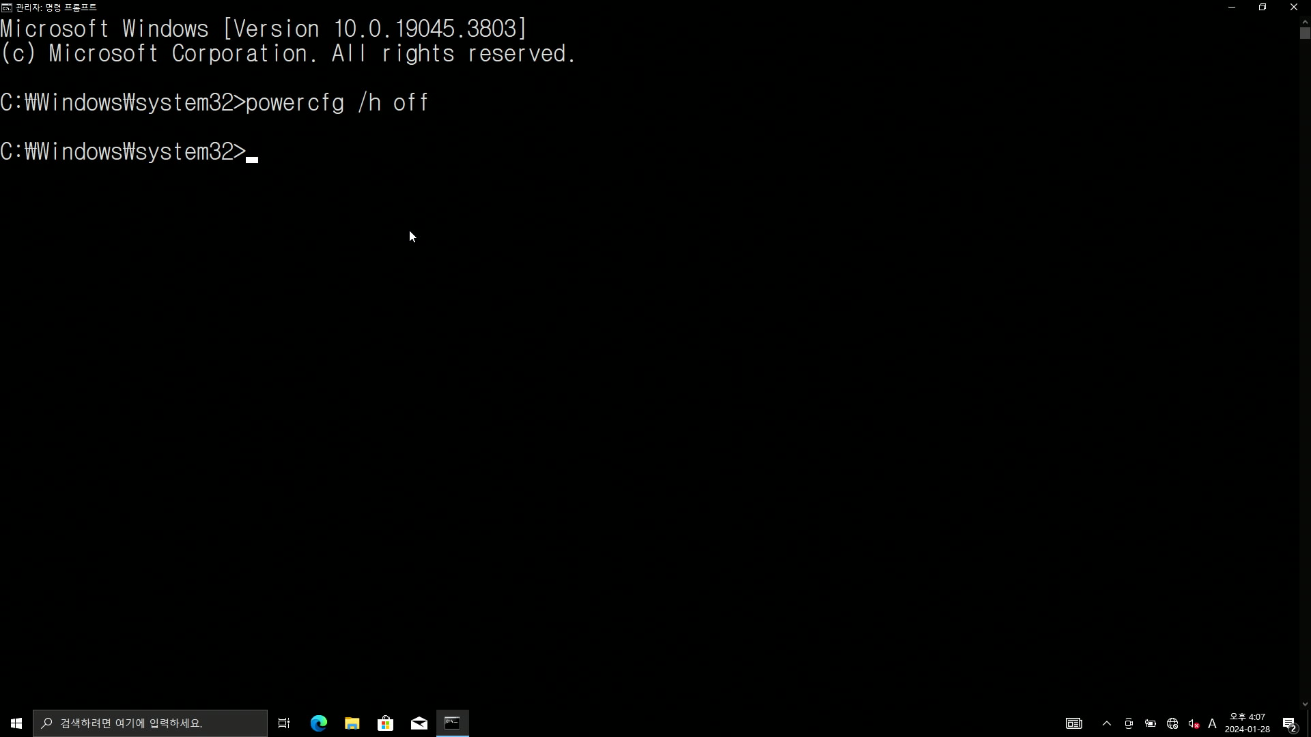This screenshot has width=1311, height=737.
Task: Open Task View from the taskbar
Action: [x=284, y=723]
